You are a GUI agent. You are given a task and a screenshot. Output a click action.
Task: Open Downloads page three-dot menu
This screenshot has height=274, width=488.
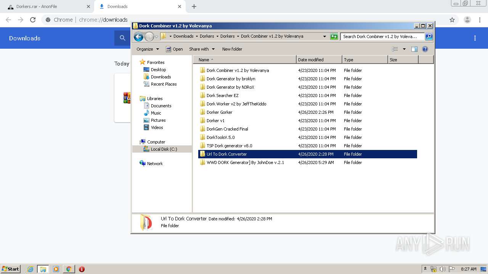point(475,38)
